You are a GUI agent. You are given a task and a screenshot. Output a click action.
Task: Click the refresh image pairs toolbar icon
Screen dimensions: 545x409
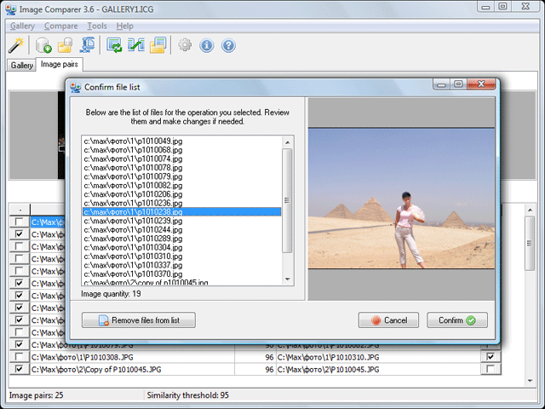click(x=114, y=45)
